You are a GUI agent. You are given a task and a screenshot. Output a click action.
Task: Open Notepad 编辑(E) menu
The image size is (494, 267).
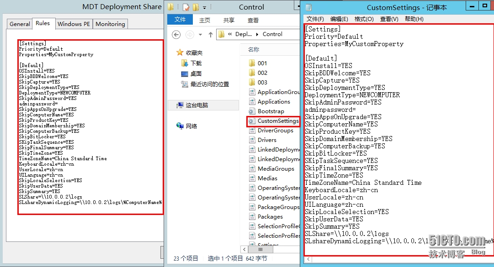339,19
